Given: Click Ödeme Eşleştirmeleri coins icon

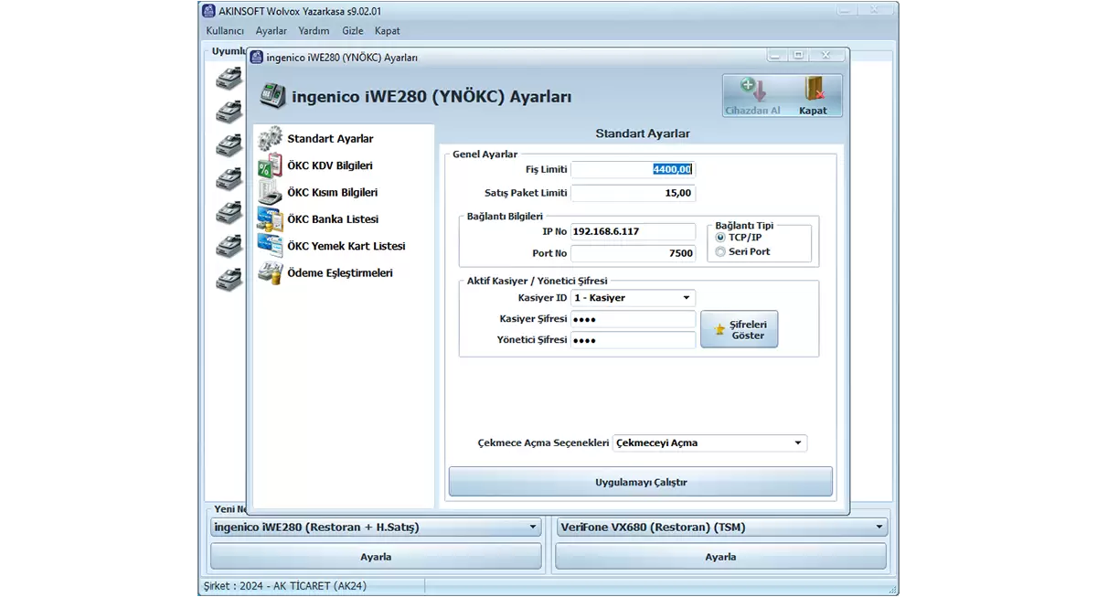Looking at the screenshot, I should (x=270, y=272).
